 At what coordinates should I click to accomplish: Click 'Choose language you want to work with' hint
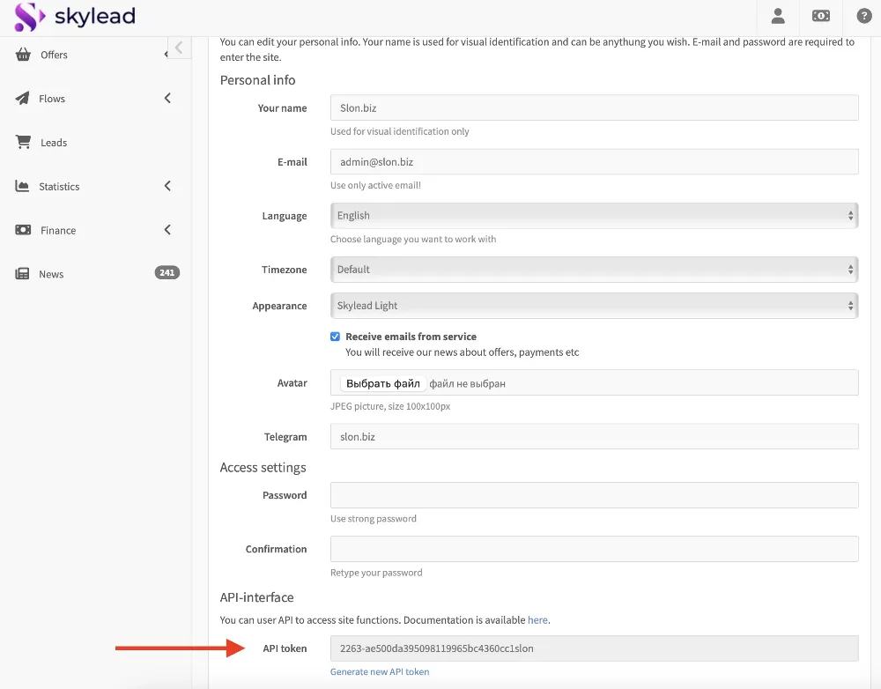point(413,239)
